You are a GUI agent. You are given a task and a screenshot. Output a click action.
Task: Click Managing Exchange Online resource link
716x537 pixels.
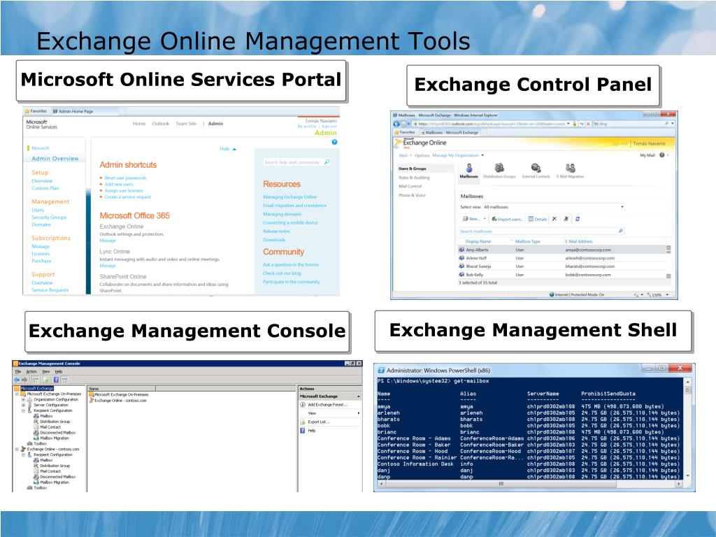[x=289, y=196]
